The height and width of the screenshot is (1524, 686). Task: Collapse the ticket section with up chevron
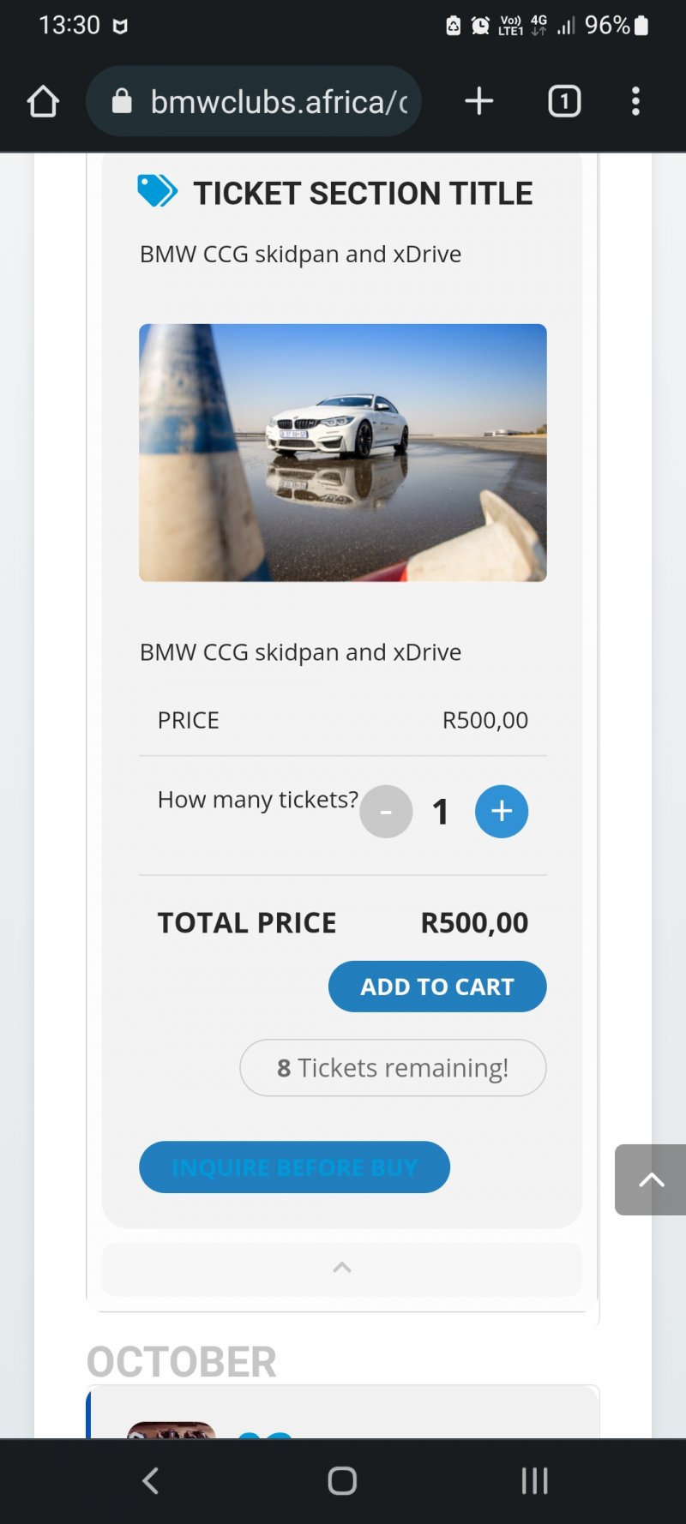(x=341, y=1268)
